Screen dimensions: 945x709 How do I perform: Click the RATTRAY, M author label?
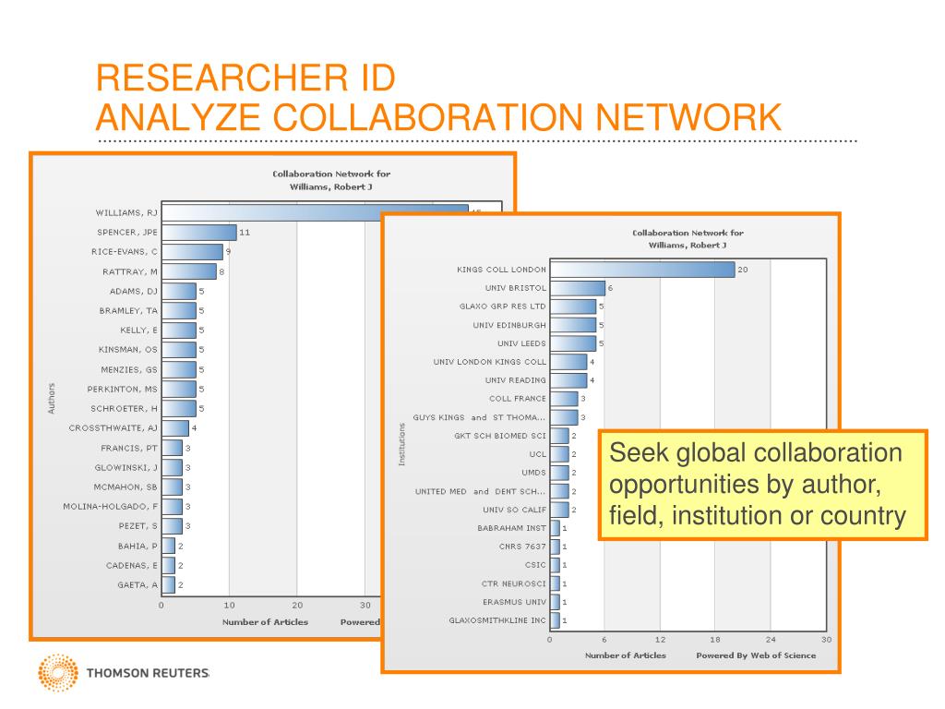click(129, 271)
